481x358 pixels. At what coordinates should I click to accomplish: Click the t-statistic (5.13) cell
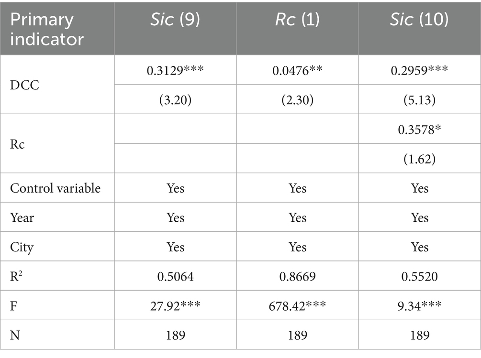[x=419, y=99]
